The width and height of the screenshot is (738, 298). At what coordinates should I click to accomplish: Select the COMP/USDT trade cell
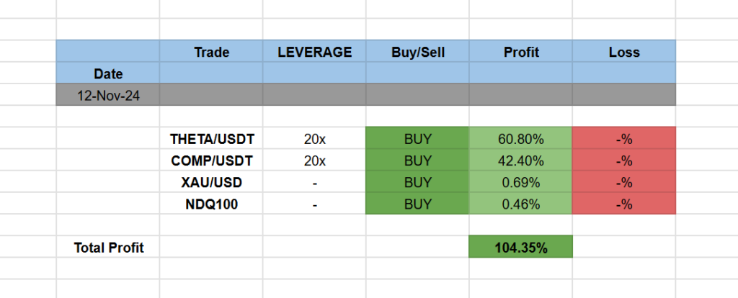(x=211, y=160)
